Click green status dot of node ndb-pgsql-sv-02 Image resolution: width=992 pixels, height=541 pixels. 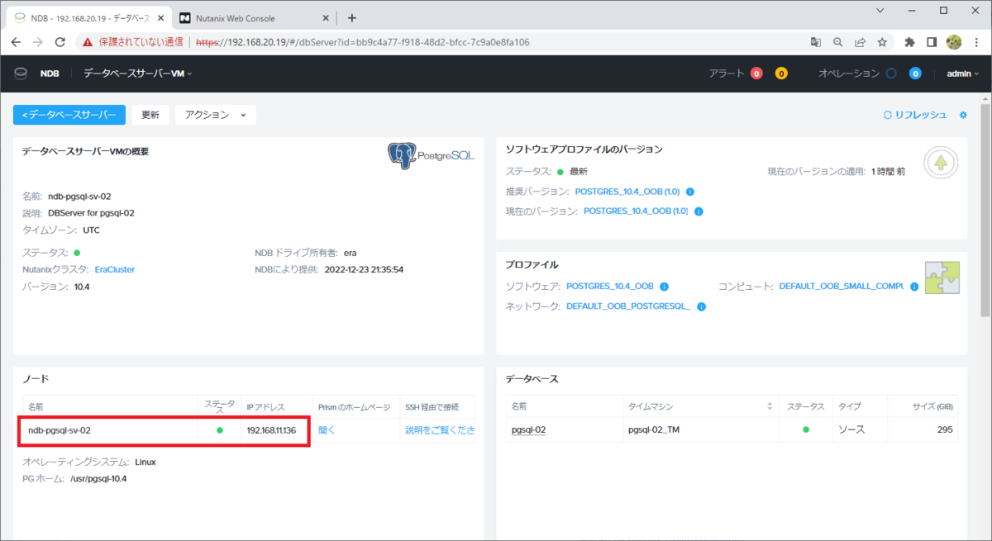point(220,430)
